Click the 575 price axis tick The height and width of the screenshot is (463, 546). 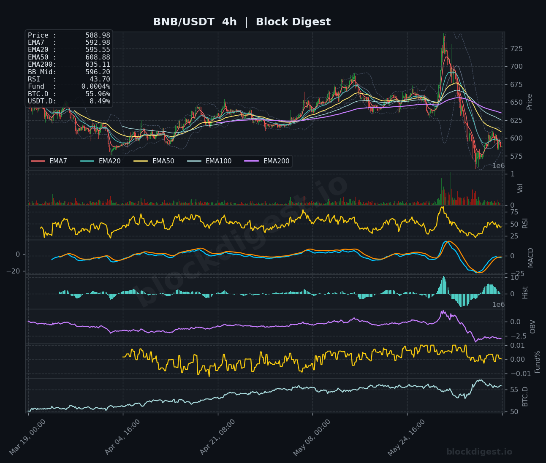[516, 156]
